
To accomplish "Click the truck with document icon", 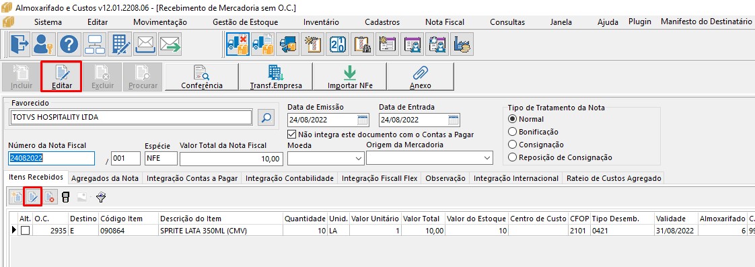I will 263,45.
